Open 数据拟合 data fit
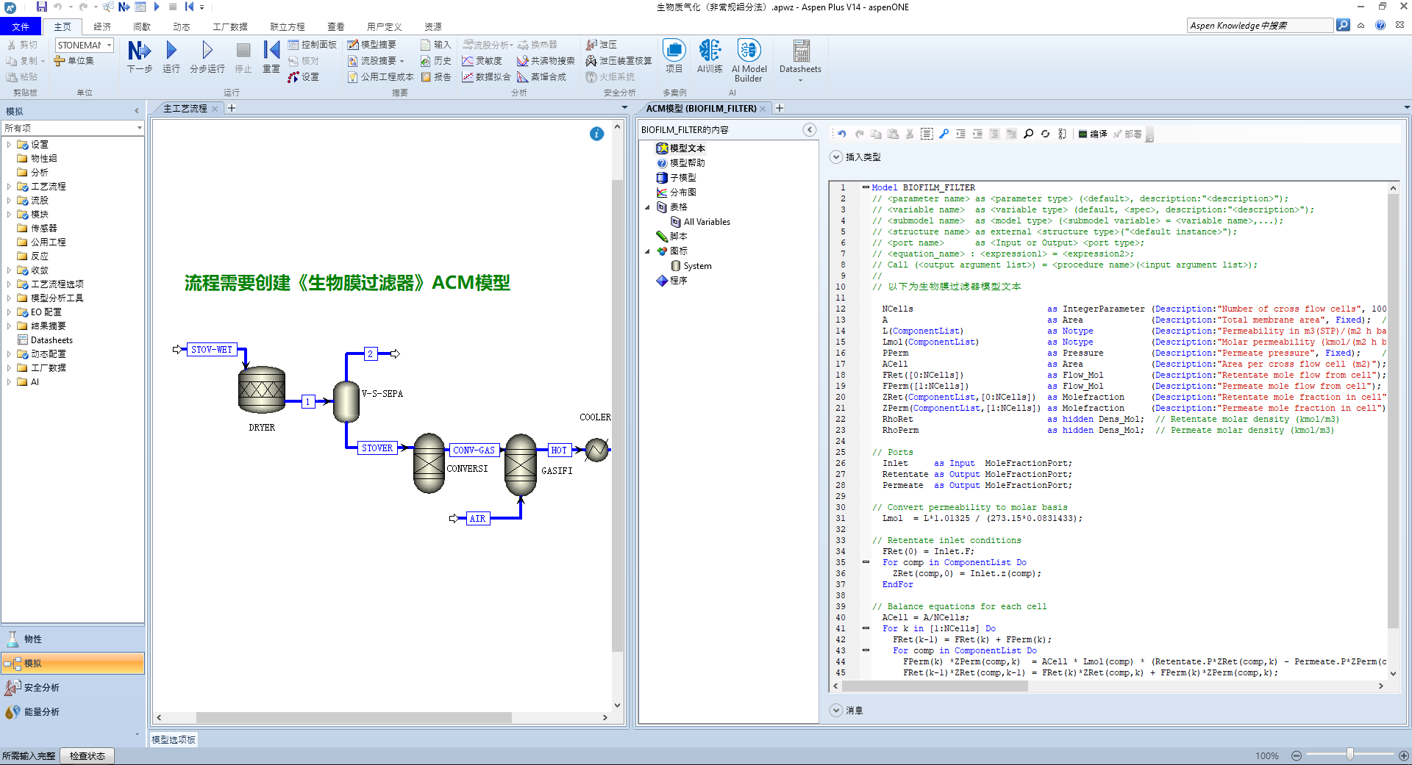 486,76
